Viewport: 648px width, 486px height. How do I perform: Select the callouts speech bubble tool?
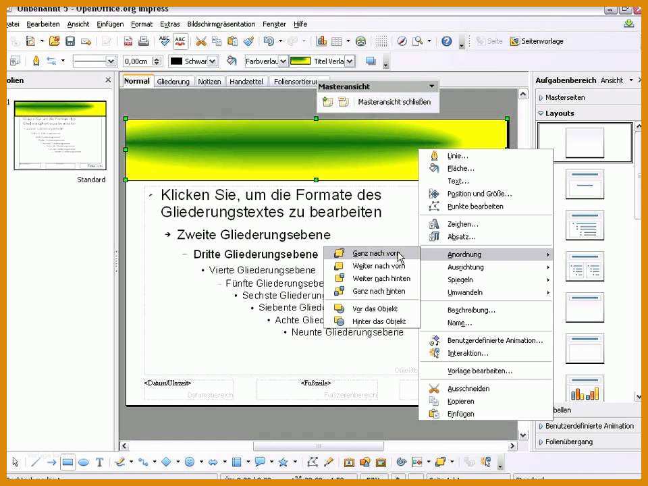(260, 462)
